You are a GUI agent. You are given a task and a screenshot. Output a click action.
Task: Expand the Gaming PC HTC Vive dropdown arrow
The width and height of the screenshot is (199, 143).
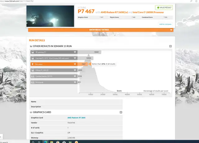[75, 58]
